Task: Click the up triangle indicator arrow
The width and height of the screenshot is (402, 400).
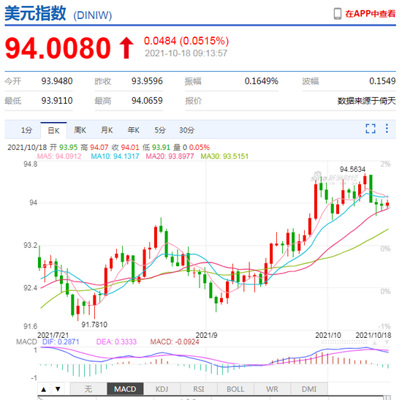Action: click(x=44, y=389)
